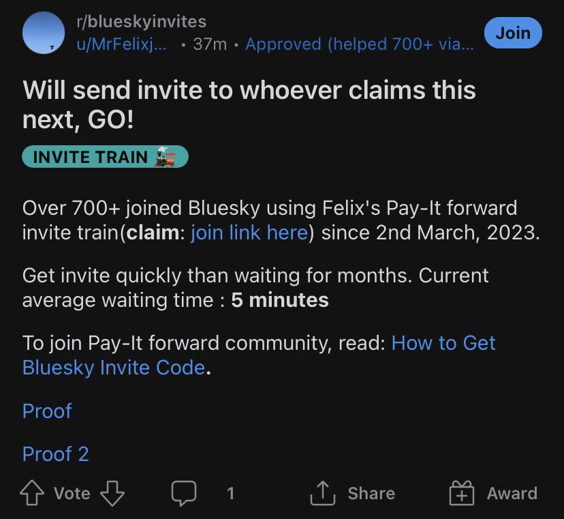Filter by INVITE TRAIN flair tag

tap(91, 157)
